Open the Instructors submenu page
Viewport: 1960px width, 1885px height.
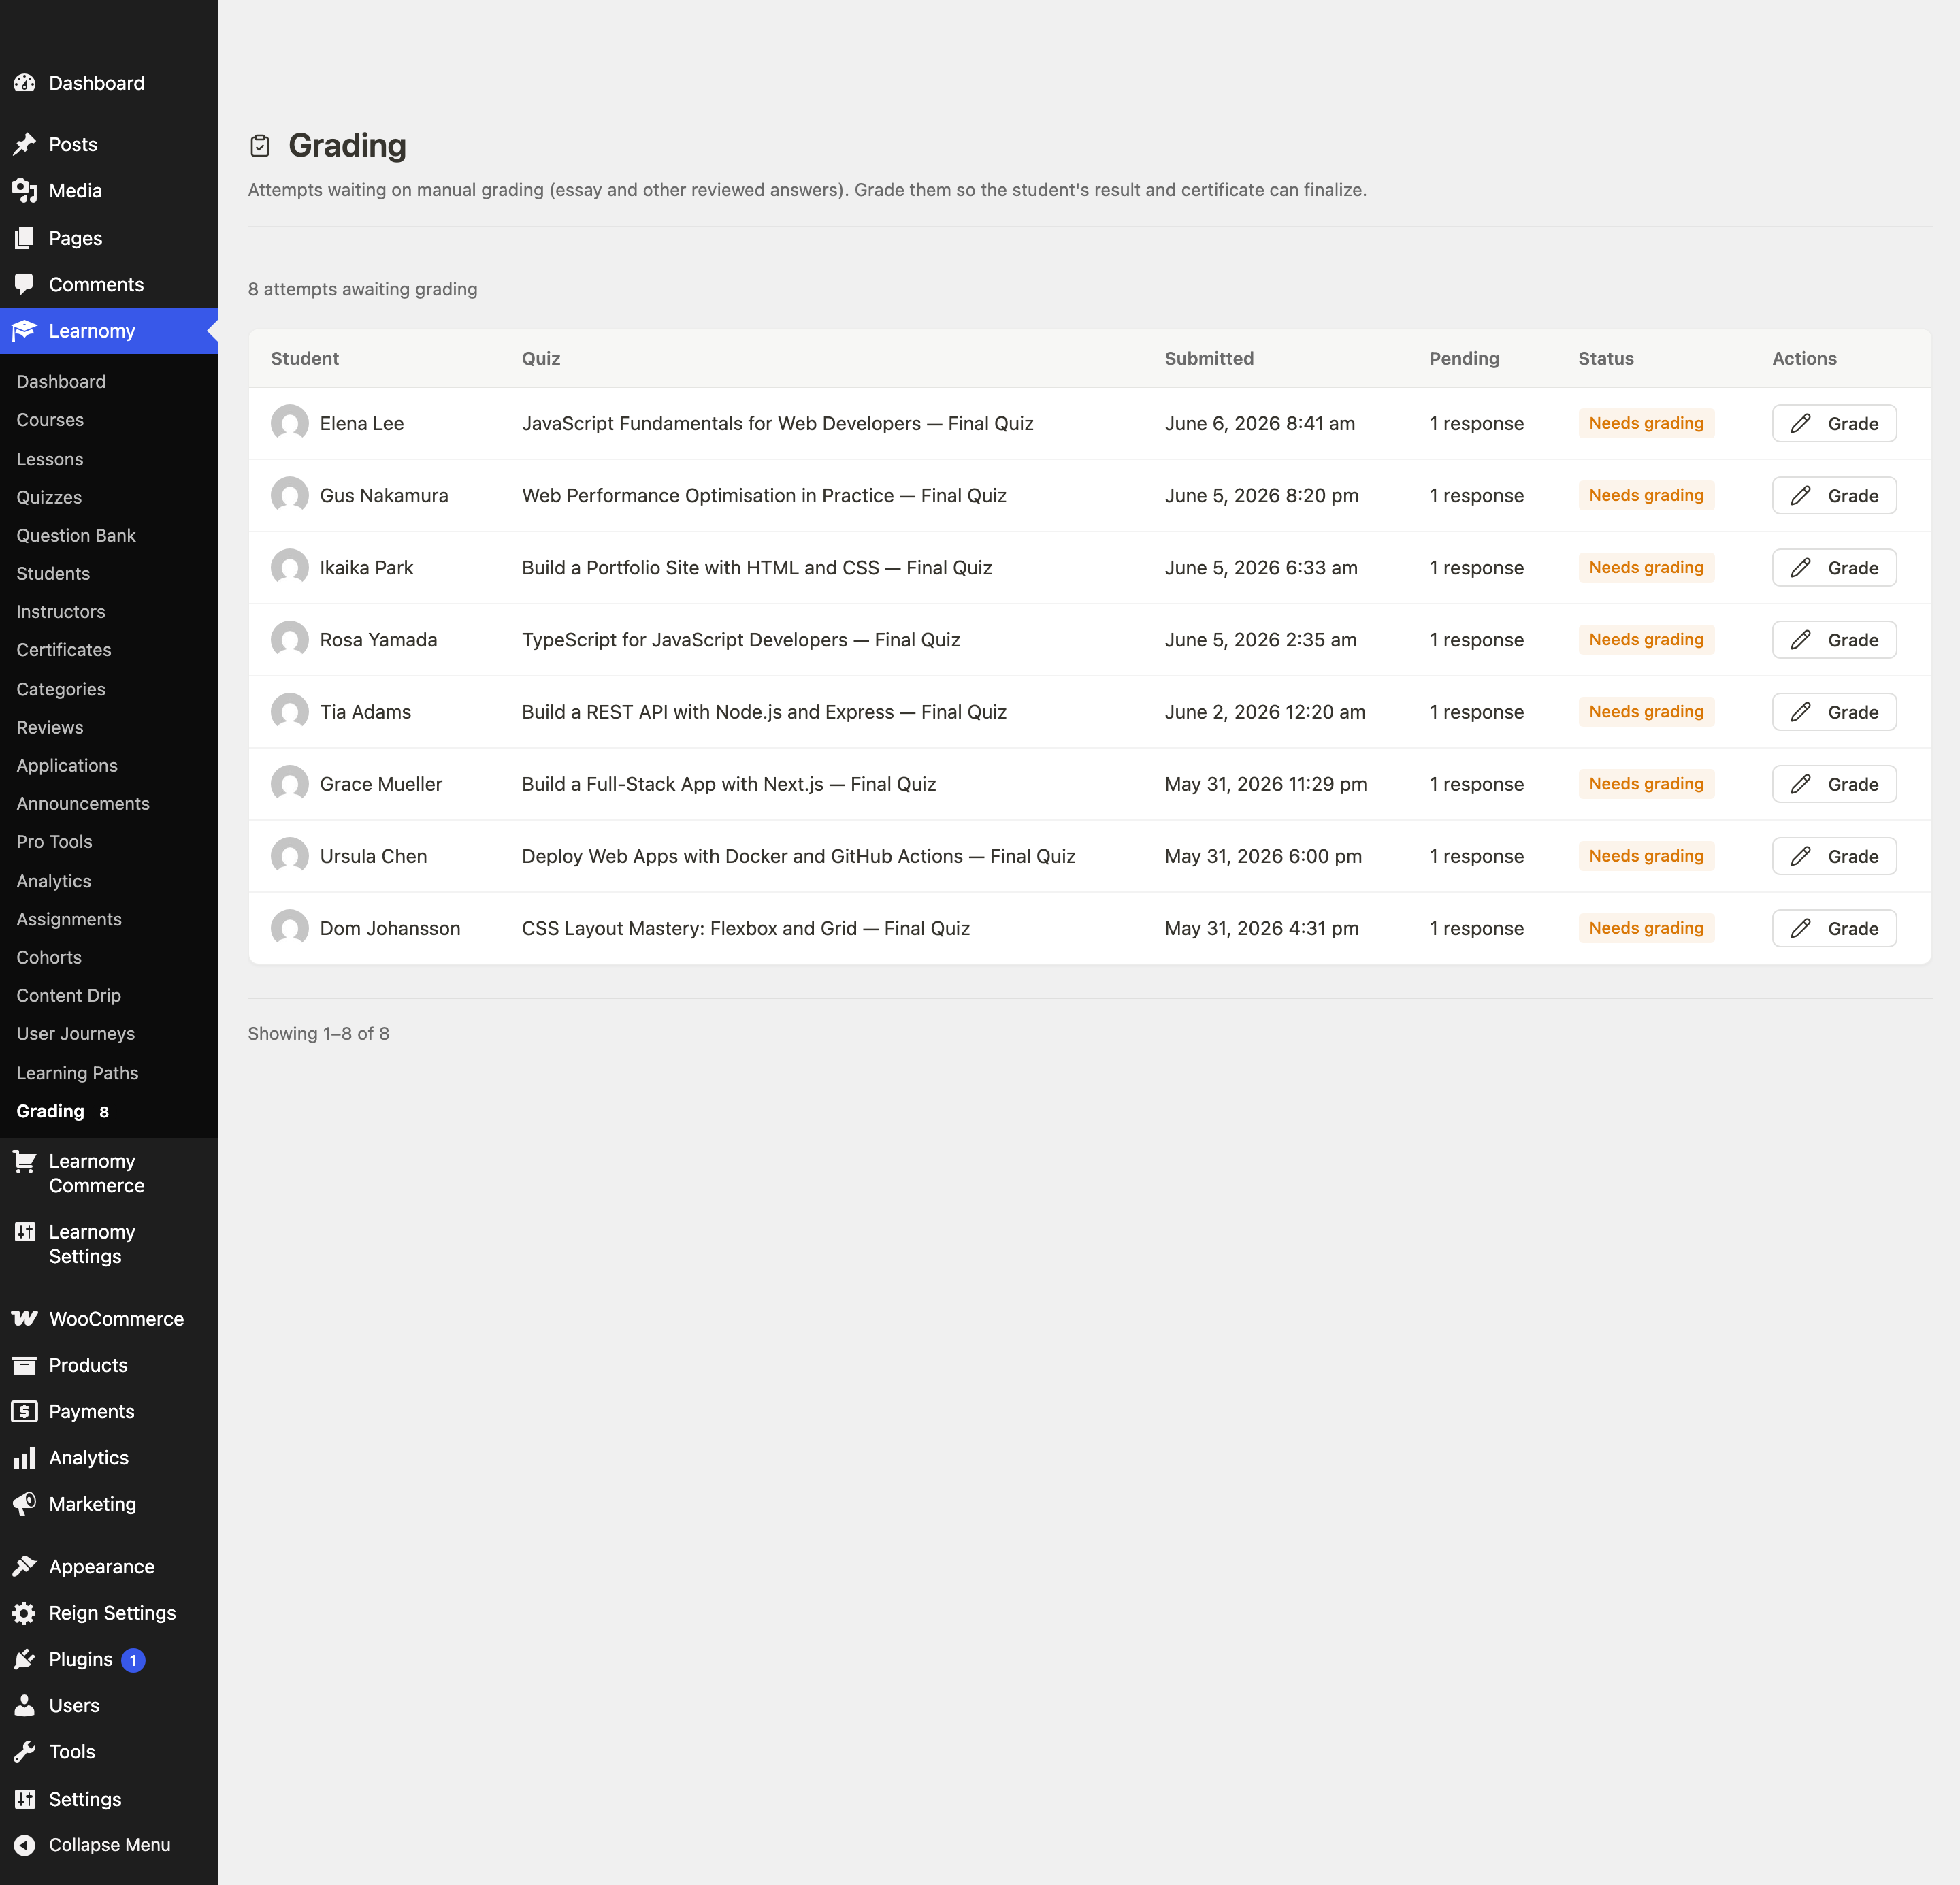coord(61,611)
